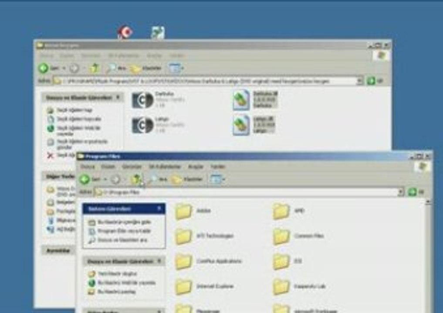Click the scroll up arrow in Program Files window
This screenshot has width=443, height=313.
pyautogui.click(x=428, y=202)
